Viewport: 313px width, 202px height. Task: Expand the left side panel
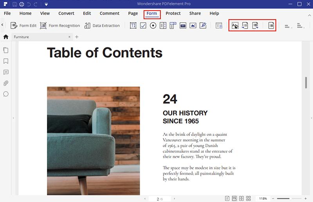pyautogui.click(x=13, y=118)
